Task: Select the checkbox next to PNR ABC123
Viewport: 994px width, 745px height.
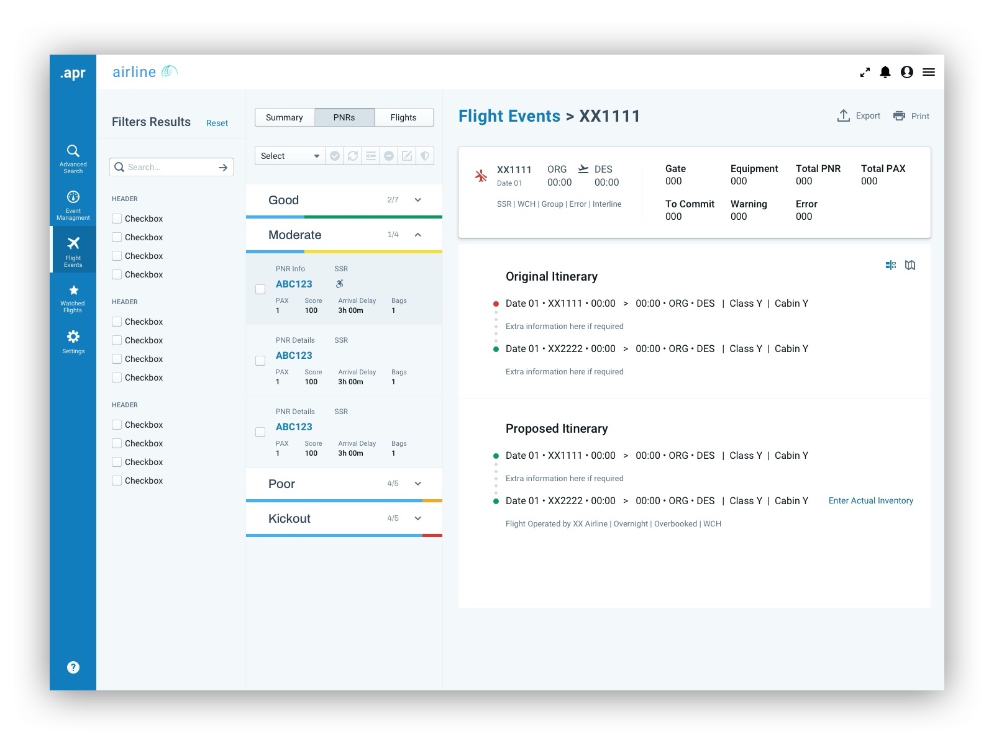Action: click(x=260, y=289)
